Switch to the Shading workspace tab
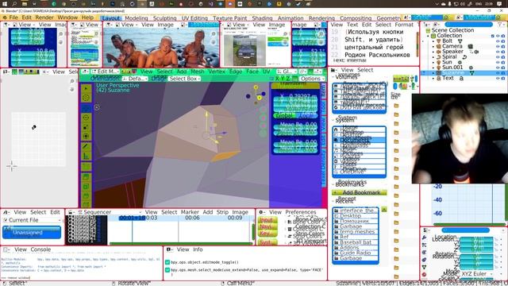 pyautogui.click(x=262, y=18)
